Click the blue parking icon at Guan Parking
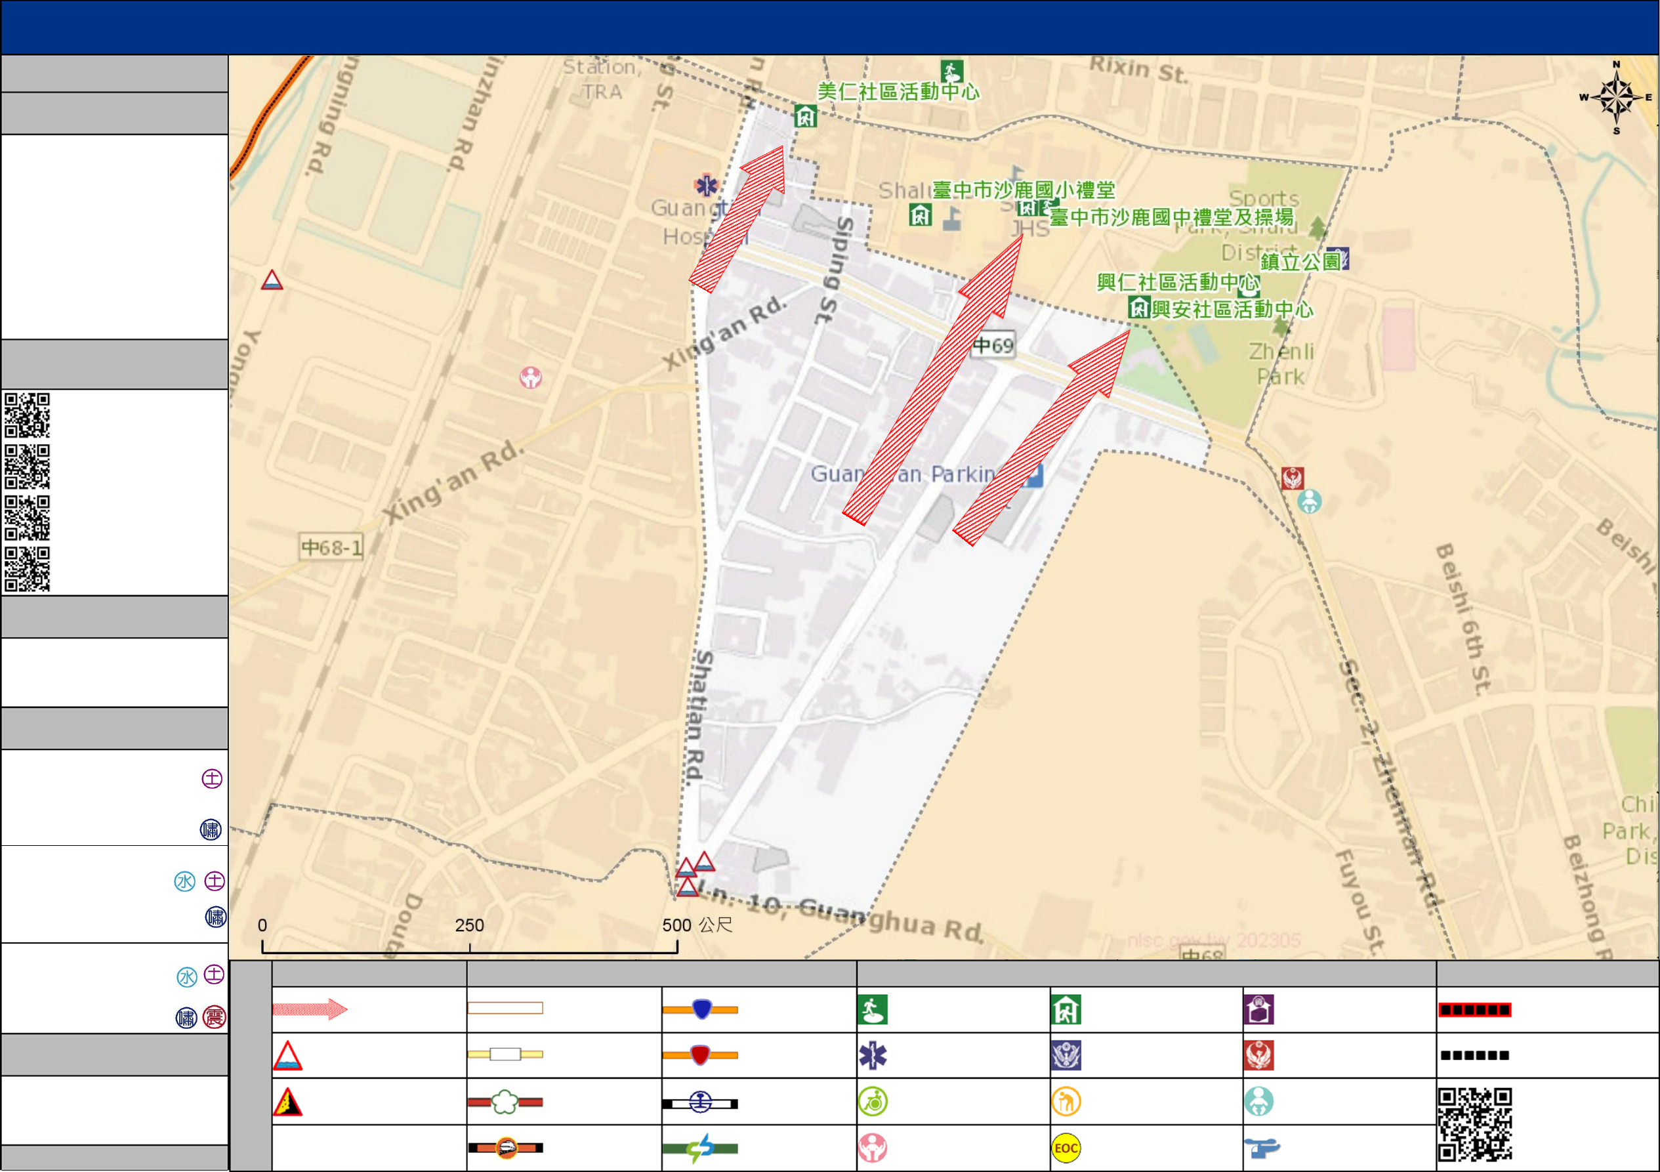The width and height of the screenshot is (1660, 1172). [1035, 476]
